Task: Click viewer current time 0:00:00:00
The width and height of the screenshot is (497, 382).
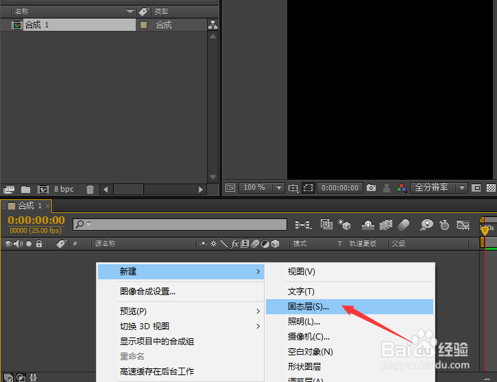Action: tap(340, 188)
